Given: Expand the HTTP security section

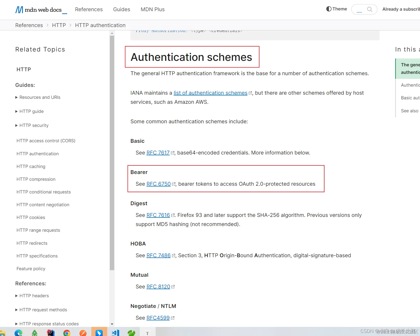Looking at the screenshot, I should pyautogui.click(x=32, y=125).
